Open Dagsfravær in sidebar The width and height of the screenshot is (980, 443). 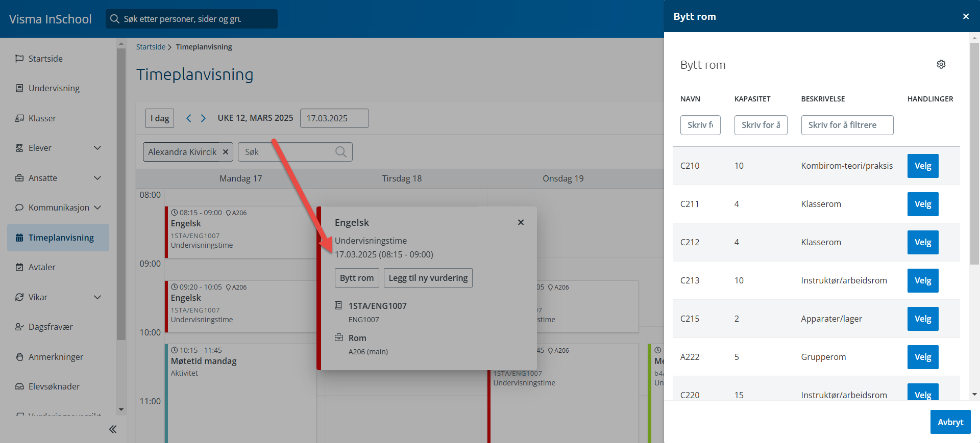pyautogui.click(x=51, y=327)
